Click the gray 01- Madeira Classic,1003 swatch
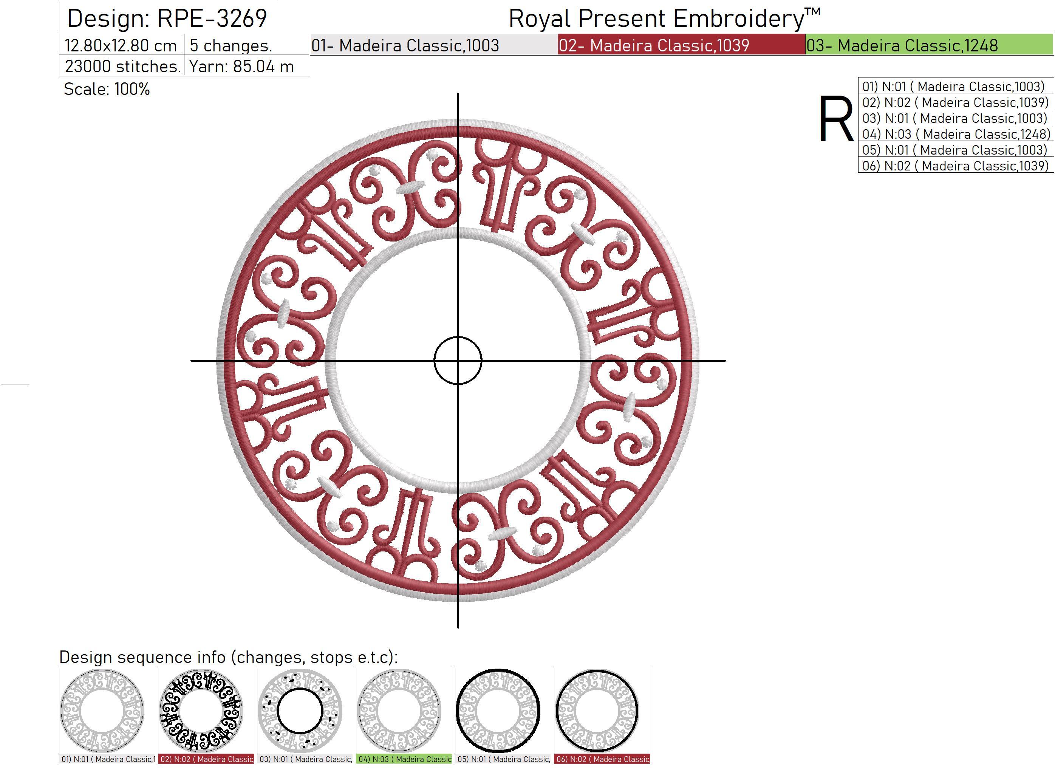The height and width of the screenshot is (768, 1055). point(434,45)
